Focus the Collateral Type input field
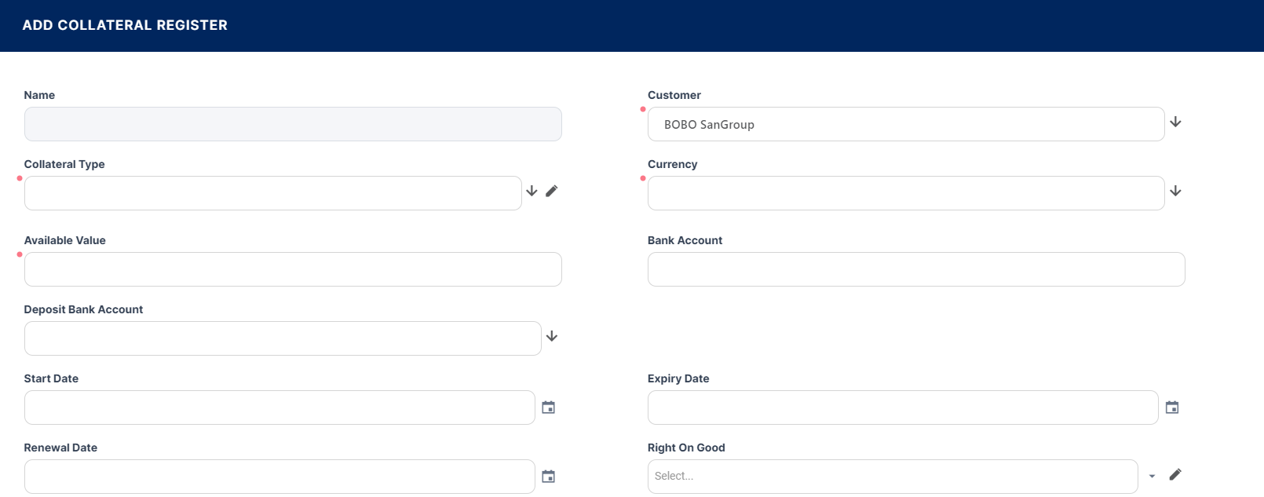Image resolution: width=1264 pixels, height=497 pixels. pyautogui.click(x=272, y=193)
